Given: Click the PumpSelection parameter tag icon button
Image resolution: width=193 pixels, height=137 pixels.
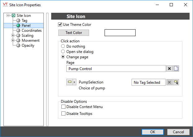Looking at the screenshot, I should coord(70,82).
